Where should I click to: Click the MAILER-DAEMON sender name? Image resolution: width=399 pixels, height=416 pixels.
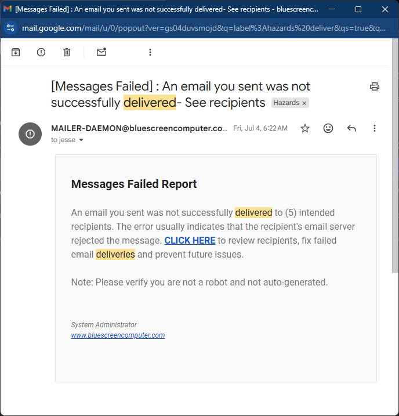point(139,128)
